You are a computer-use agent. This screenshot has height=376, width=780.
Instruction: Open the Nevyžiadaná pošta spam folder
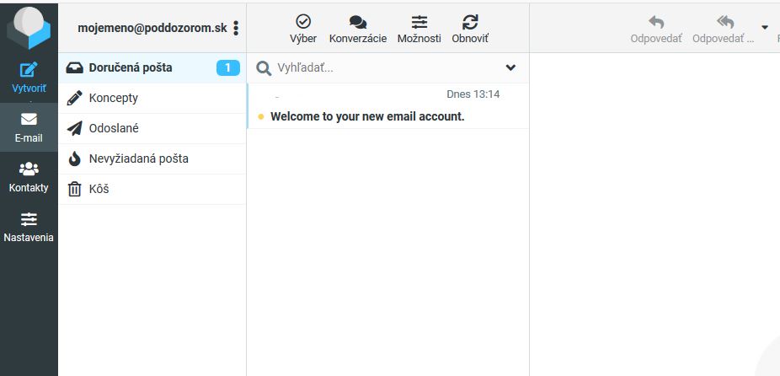coord(138,158)
